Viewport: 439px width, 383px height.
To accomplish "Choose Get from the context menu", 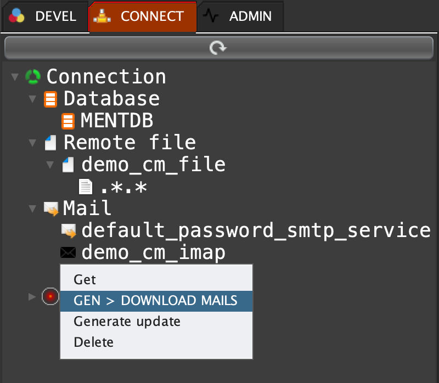I will pyautogui.click(x=85, y=280).
